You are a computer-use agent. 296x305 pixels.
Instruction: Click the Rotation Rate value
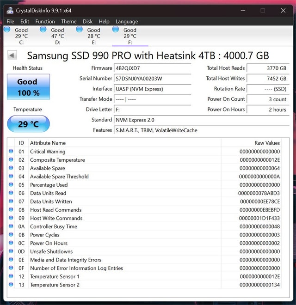pos(268,89)
